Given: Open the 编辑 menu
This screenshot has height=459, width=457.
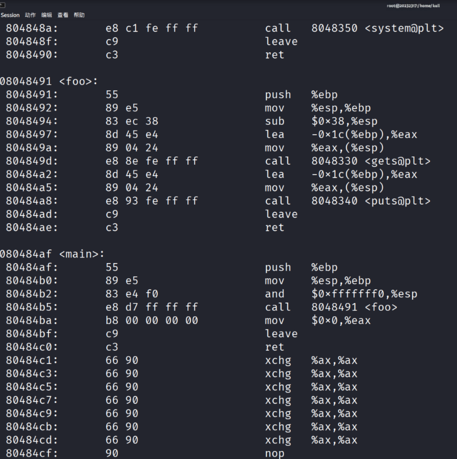Looking at the screenshot, I should coord(47,15).
